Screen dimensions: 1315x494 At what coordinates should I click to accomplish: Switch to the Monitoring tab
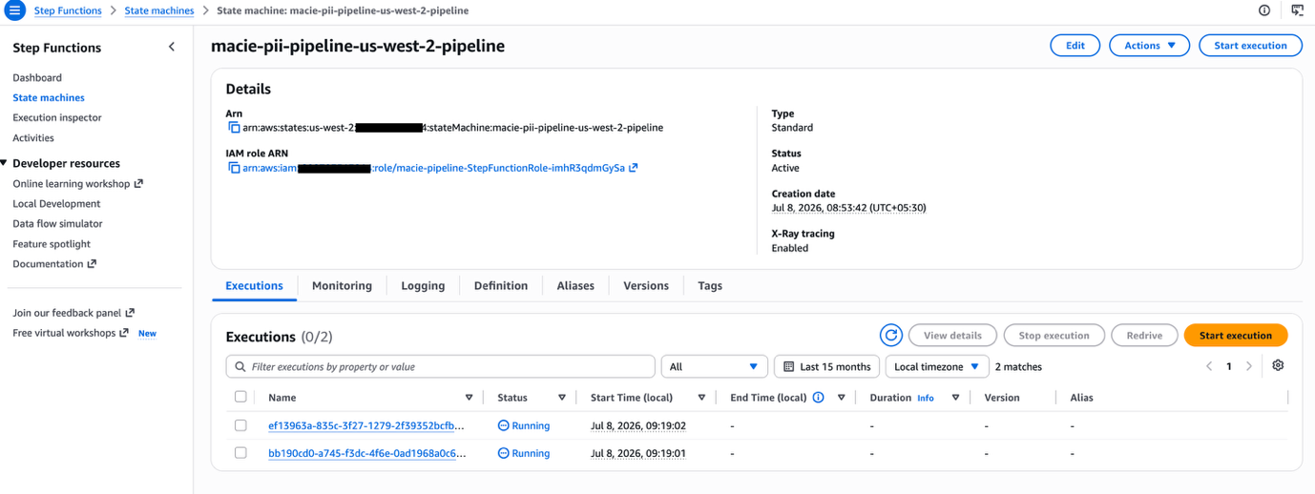click(x=342, y=286)
